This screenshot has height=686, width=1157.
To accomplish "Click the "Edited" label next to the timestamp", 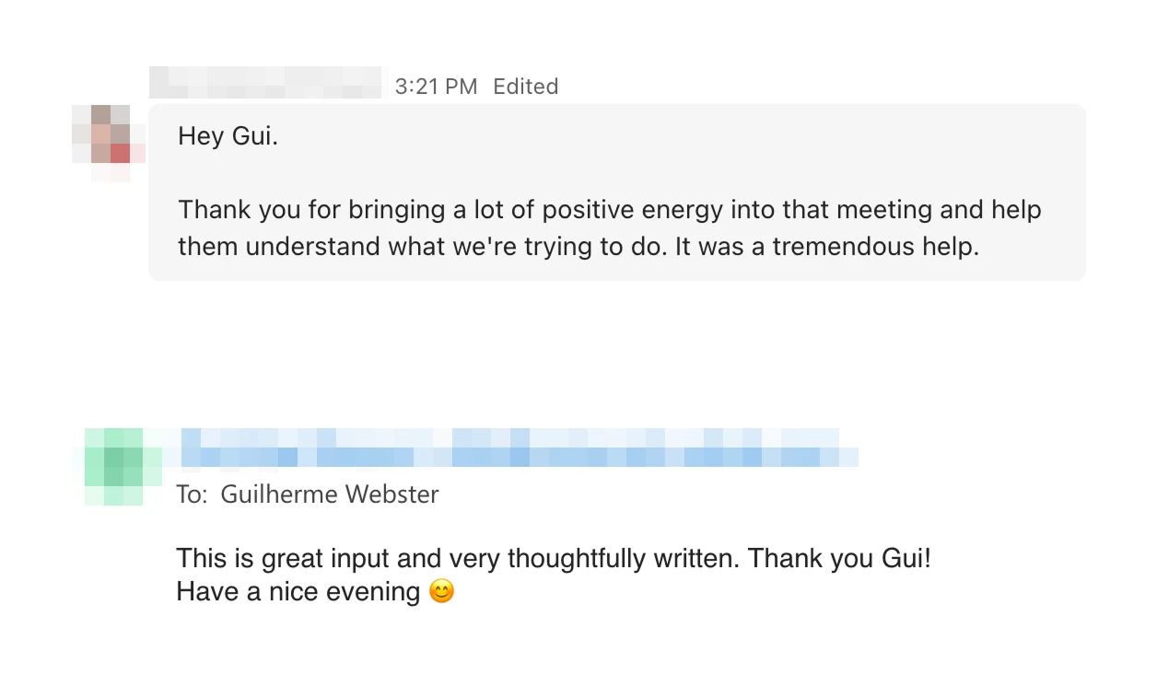I will [x=525, y=87].
